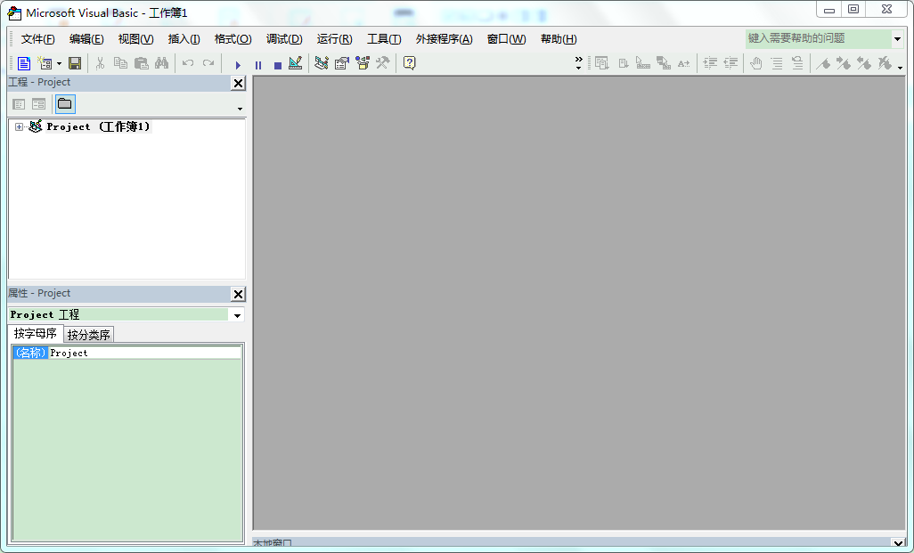914x553 pixels.
Task: Toggle Design Mode icon
Action: (x=296, y=63)
